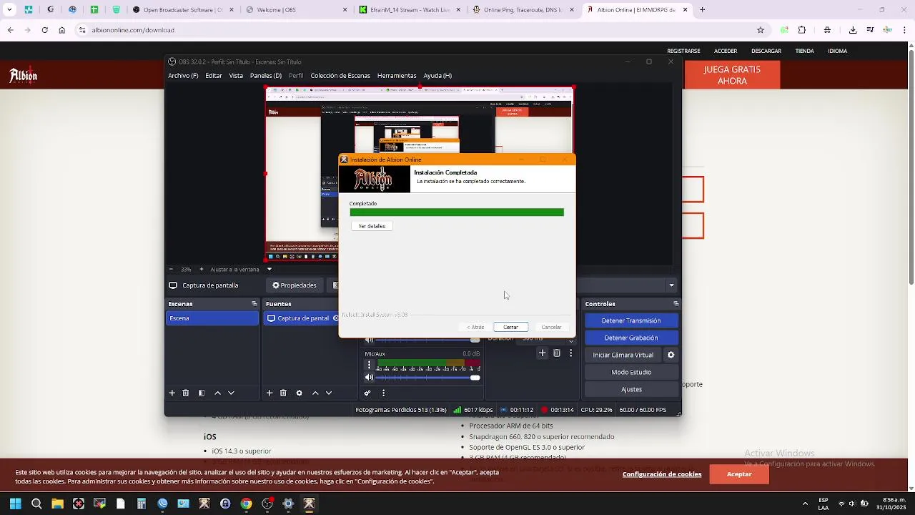
Task: Expand the source toolbar dropdown arrow at far right
Action: [671, 285]
